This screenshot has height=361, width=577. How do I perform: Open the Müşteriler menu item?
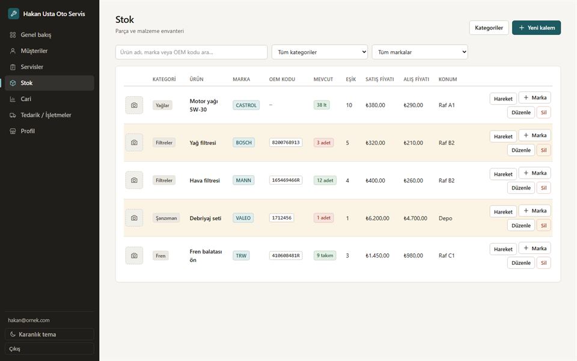[x=49, y=51]
